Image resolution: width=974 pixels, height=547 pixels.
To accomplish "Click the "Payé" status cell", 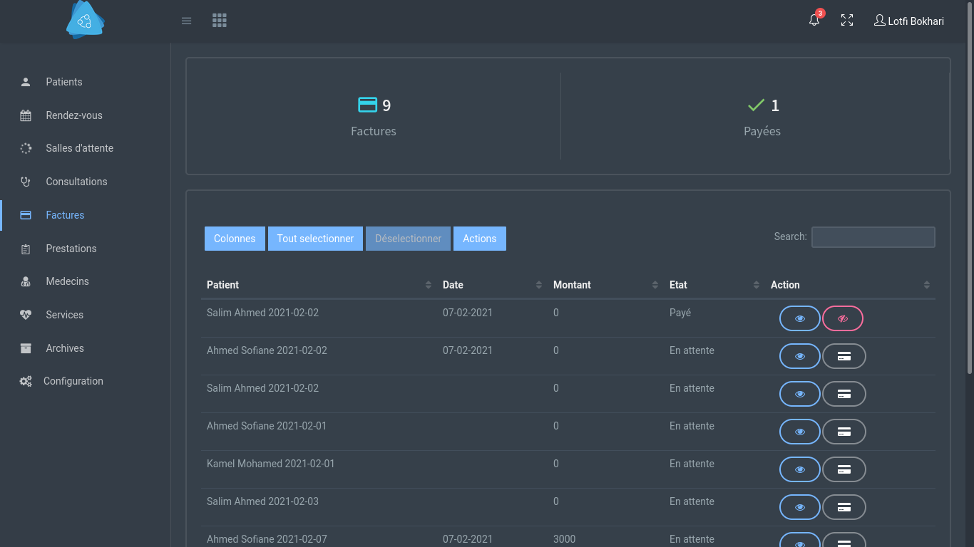I will pos(680,313).
